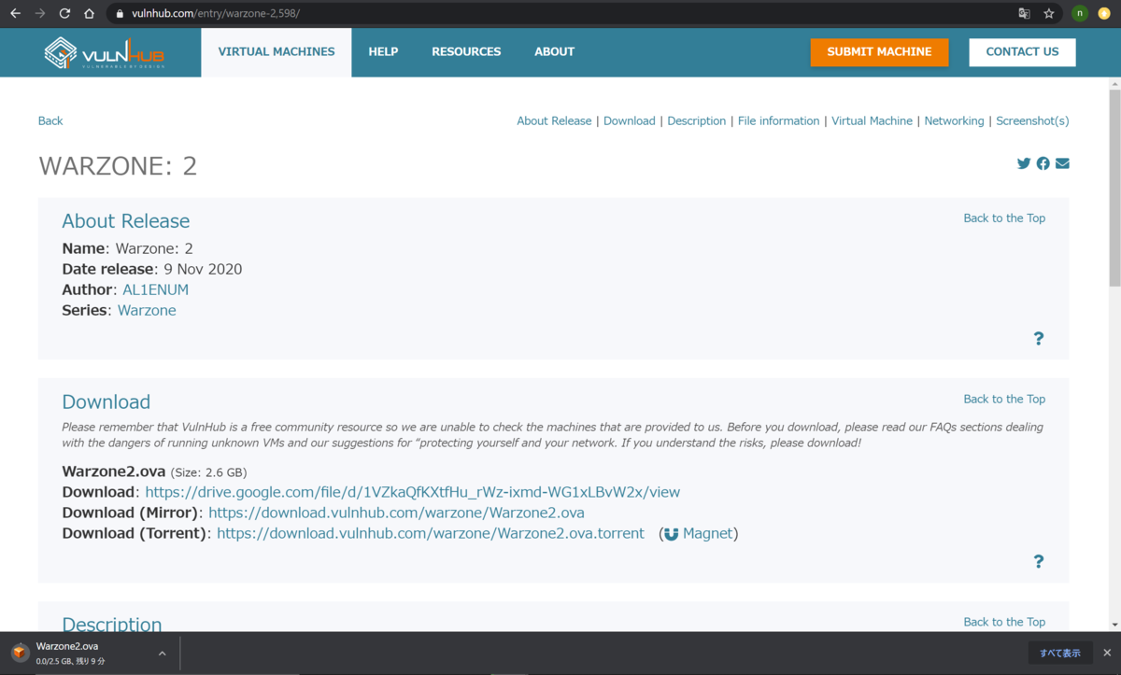Click the Size: 2.6 GB text

[x=209, y=472]
